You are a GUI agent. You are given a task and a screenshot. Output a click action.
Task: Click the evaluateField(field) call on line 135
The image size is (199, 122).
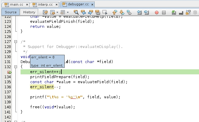101,82
